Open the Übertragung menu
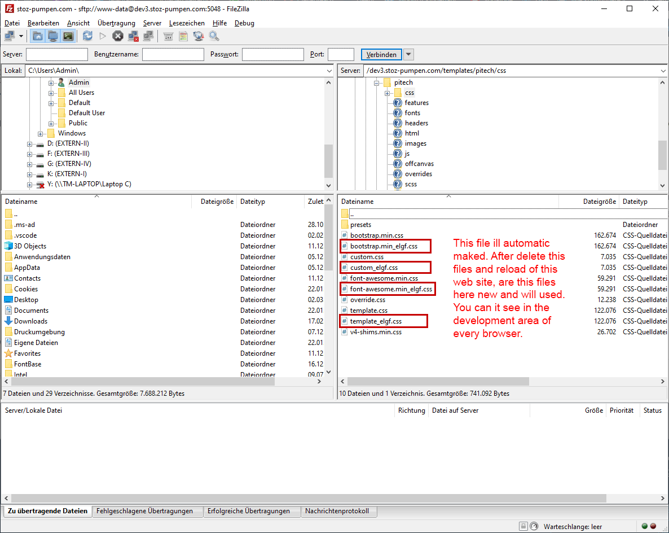This screenshot has height=533, width=669. pyautogui.click(x=116, y=23)
